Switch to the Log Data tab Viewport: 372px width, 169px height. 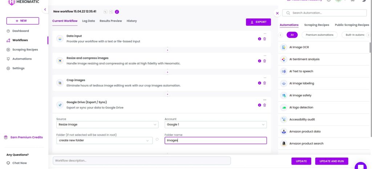89,21
